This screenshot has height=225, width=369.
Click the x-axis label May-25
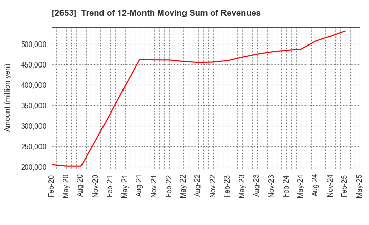[x=359, y=186]
